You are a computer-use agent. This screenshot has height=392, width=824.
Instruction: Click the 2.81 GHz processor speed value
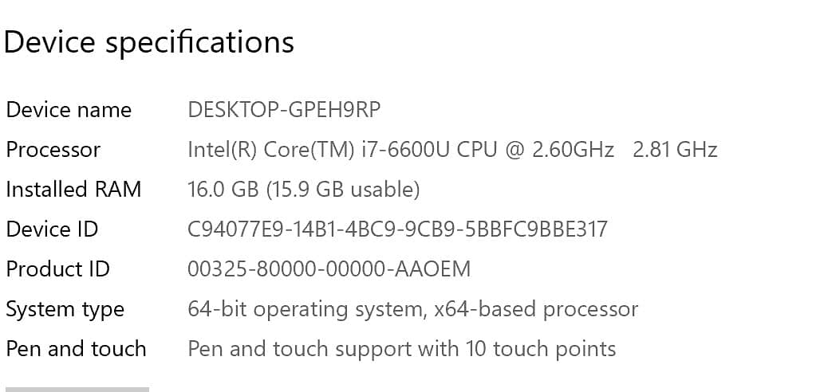tap(675, 150)
